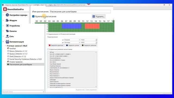Screen dimensions: 174x98
Task: Check the HardHat Detector checkbox
Action: point(49,66)
